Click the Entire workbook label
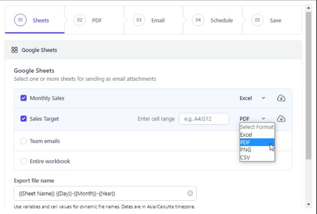Viewport: 317px width, 214px height. [x=50, y=161]
